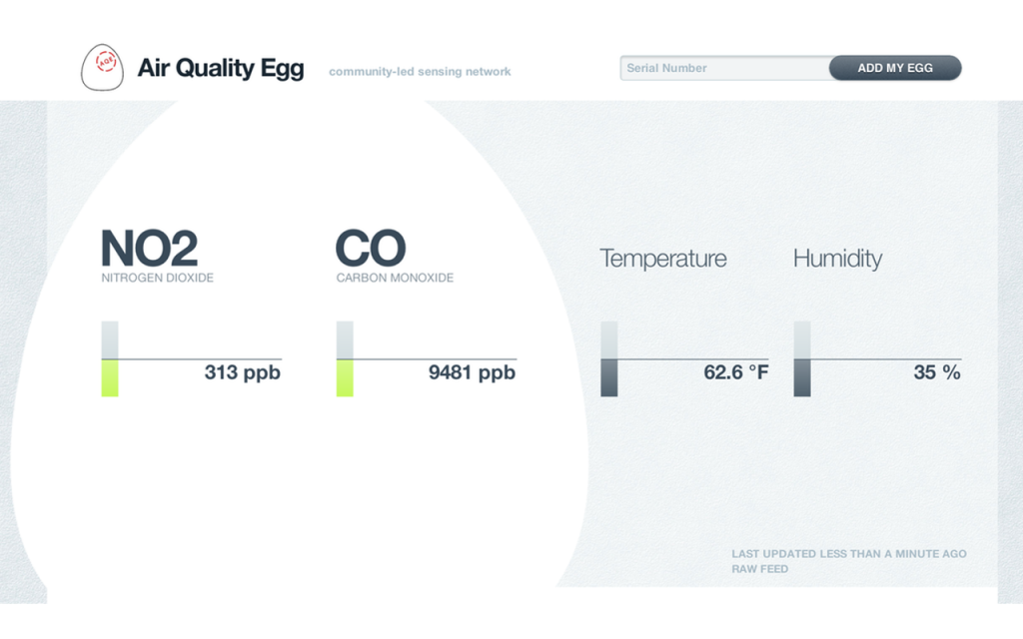Click the CO heading
This screenshot has width=1023, height=639.
click(370, 249)
